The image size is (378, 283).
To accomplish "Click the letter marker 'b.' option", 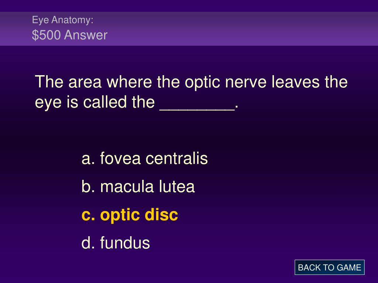I will [88, 186].
